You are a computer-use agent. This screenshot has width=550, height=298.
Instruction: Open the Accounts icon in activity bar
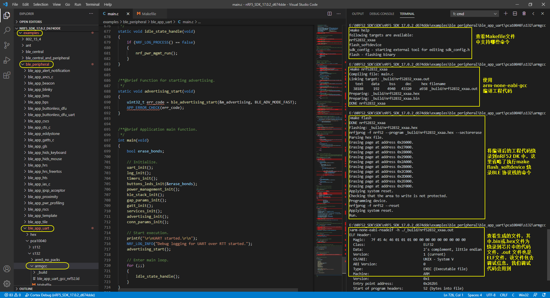point(7,269)
